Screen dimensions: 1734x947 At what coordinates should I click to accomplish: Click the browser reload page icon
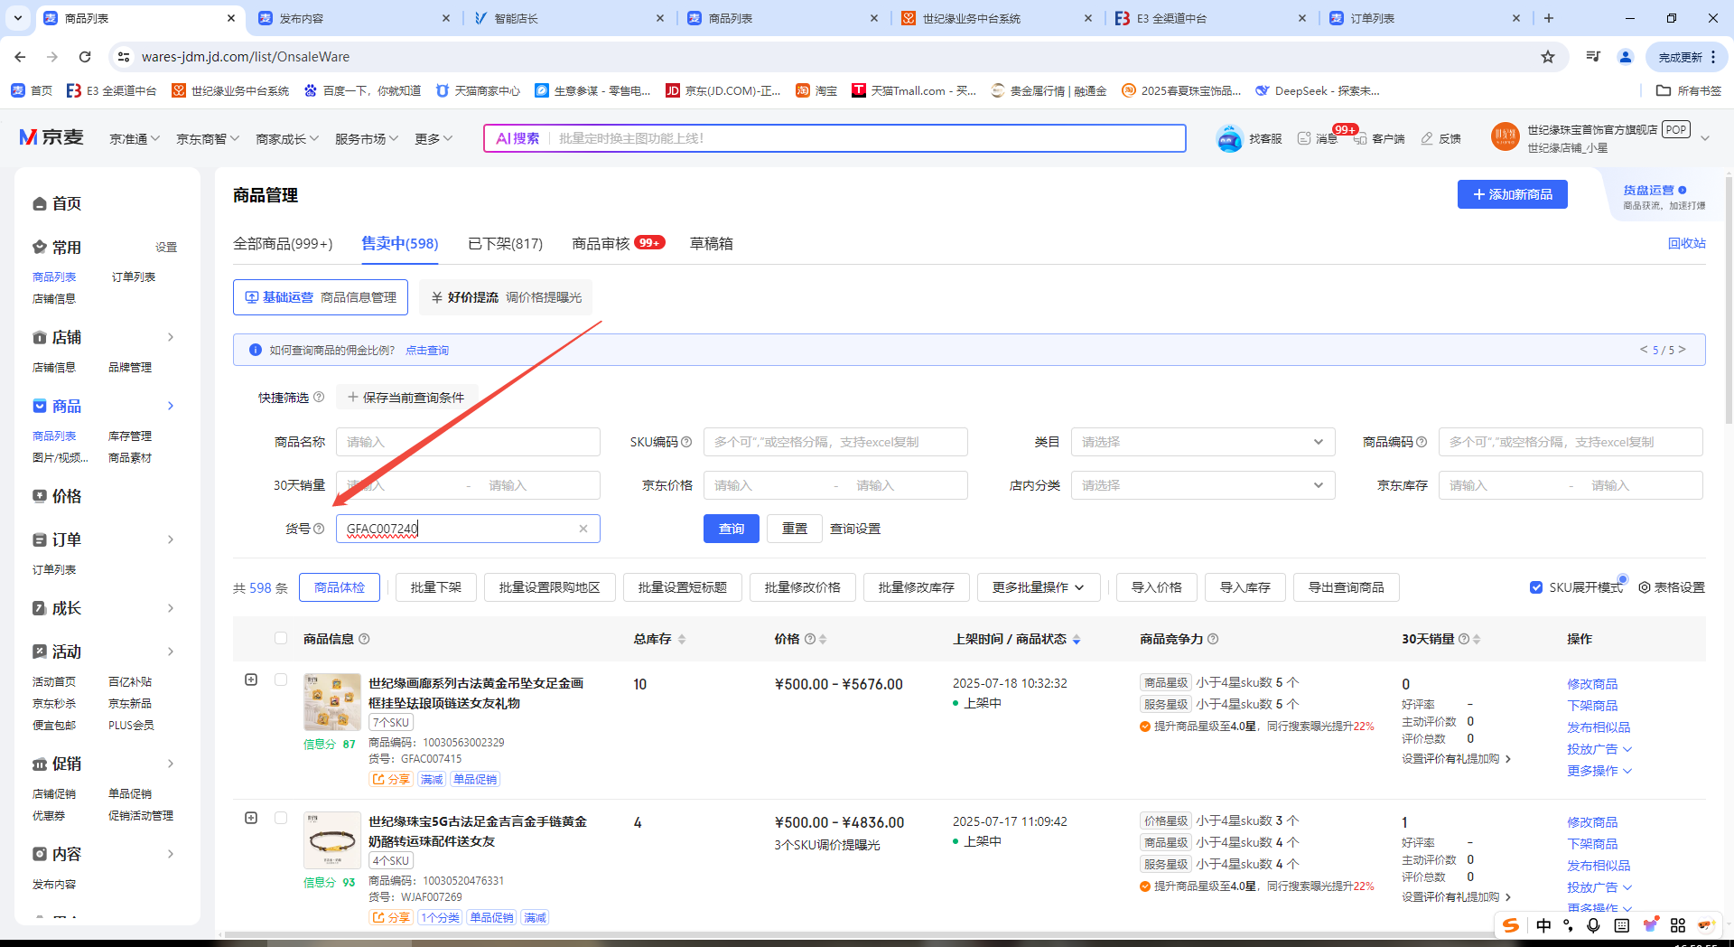85,57
